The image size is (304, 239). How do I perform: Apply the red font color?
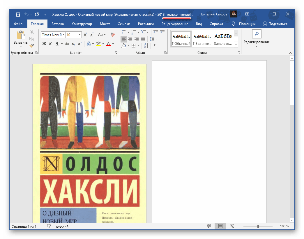pos(108,44)
